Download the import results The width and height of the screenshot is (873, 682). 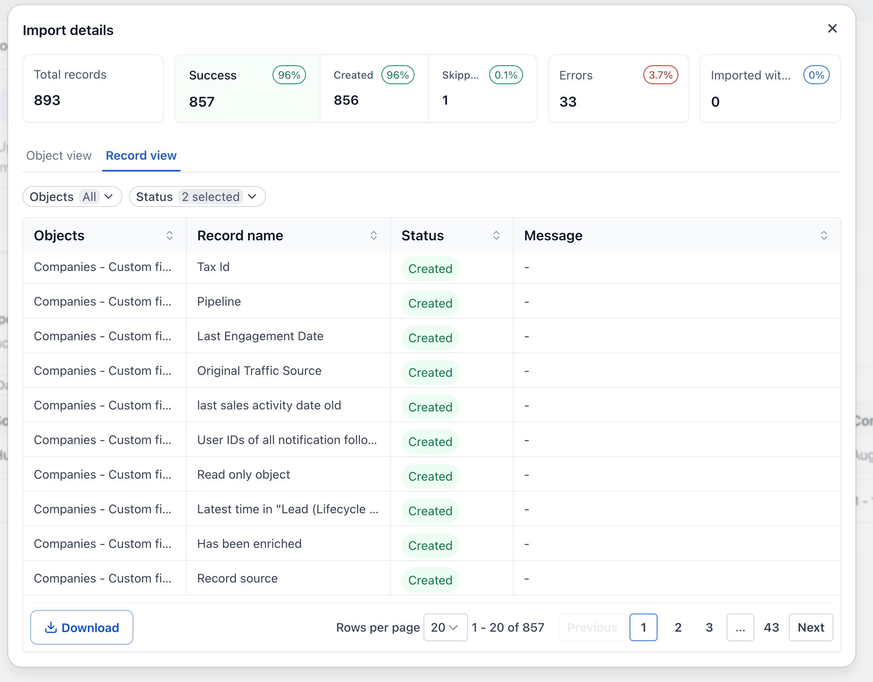click(x=81, y=627)
